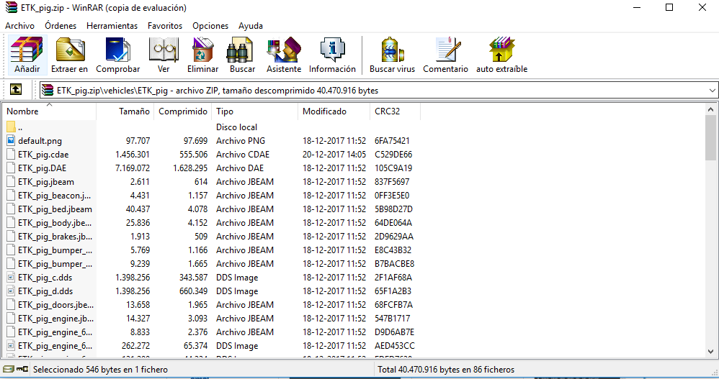Click the ETK_pig.cdae file icon
The image size is (719, 379).
(x=11, y=154)
